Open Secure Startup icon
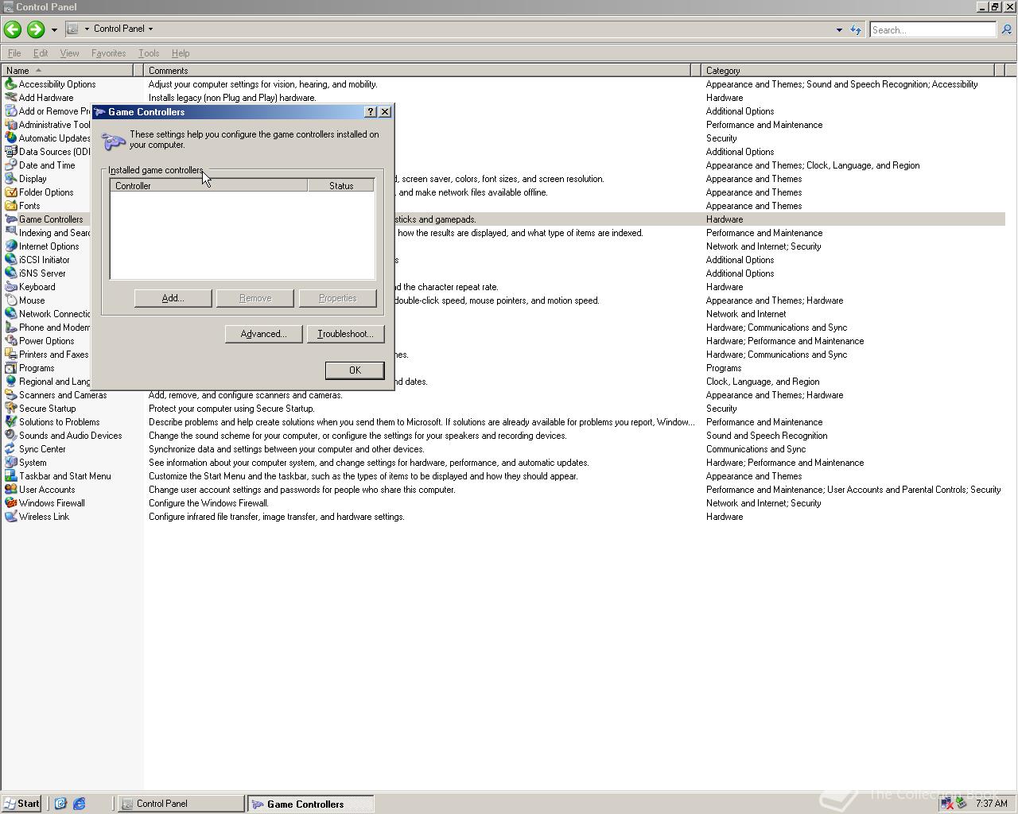This screenshot has height=814, width=1018. tap(10, 409)
